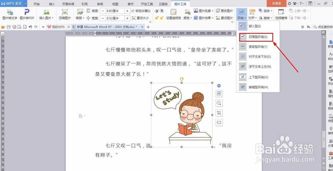Select 浮于文字上方(N) option
Viewport: 333px width, 171px height.
pos(258,67)
